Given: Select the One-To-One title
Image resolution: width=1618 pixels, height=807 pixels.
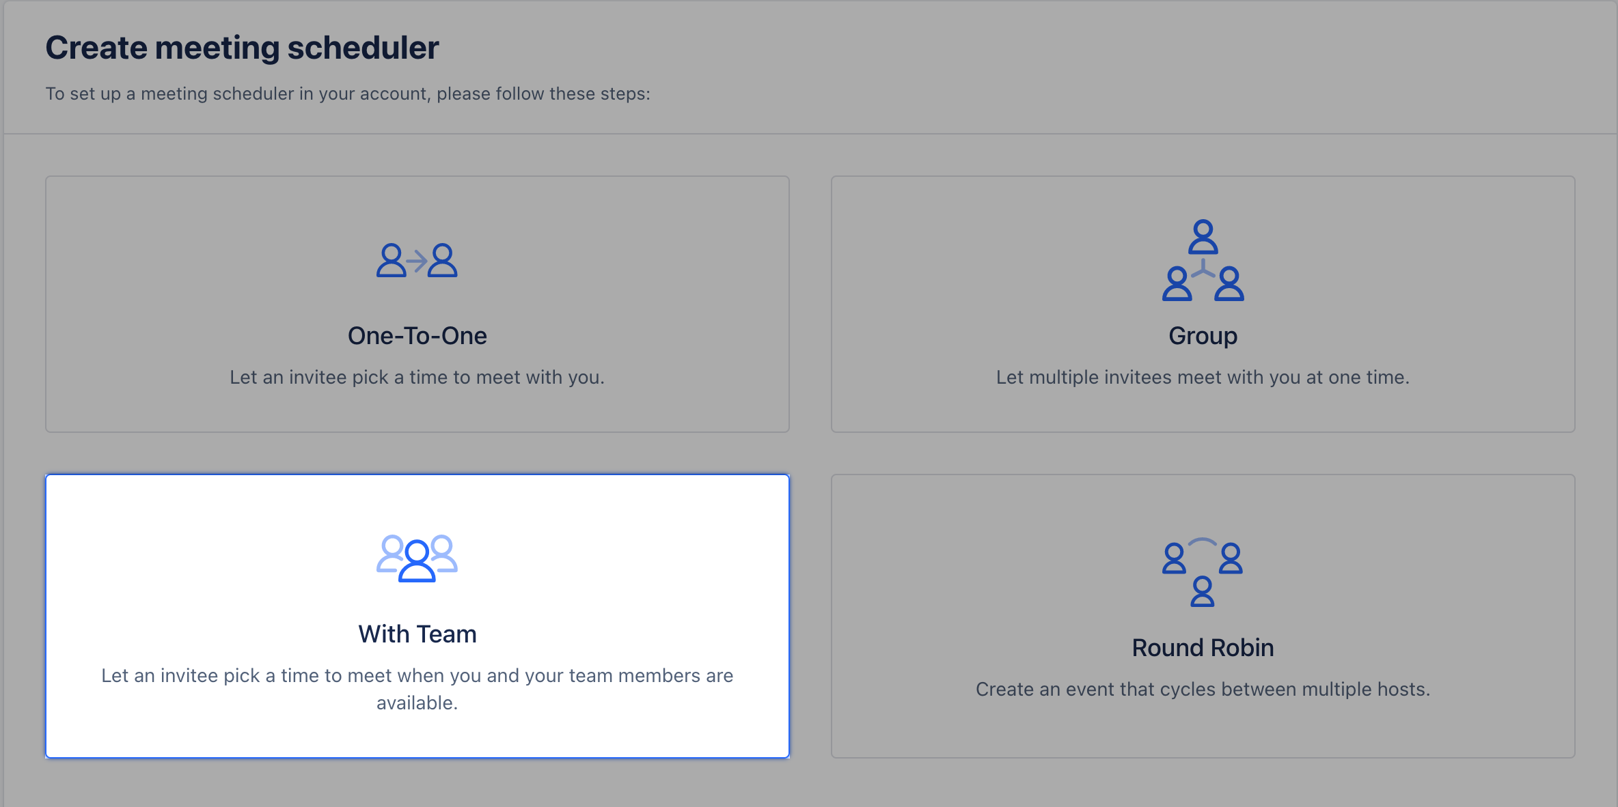Looking at the screenshot, I should 417,336.
